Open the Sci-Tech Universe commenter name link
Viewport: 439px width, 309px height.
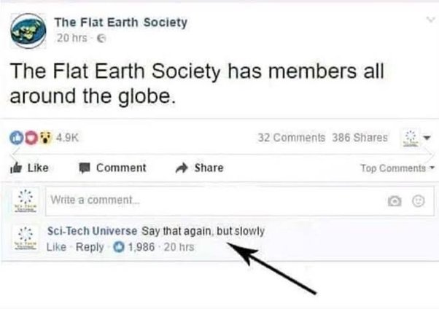[92, 231]
